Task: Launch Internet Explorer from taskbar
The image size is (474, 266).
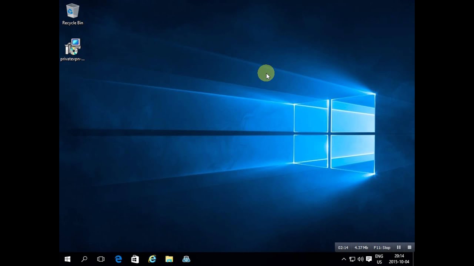Action: pyautogui.click(x=152, y=259)
